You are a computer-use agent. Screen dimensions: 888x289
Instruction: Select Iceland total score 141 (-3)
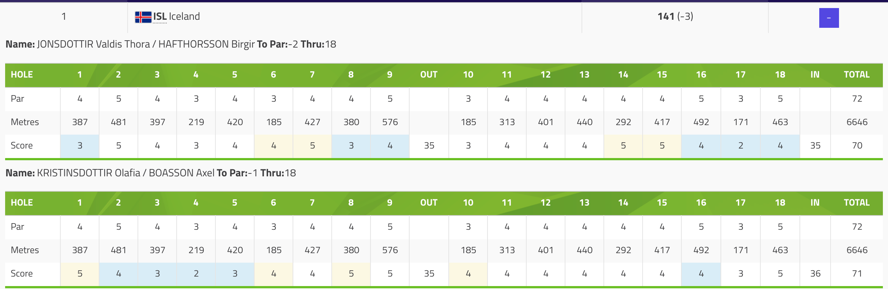[x=675, y=16]
